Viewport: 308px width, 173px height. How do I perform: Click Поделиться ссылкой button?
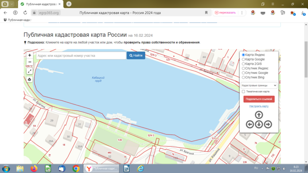(259, 99)
